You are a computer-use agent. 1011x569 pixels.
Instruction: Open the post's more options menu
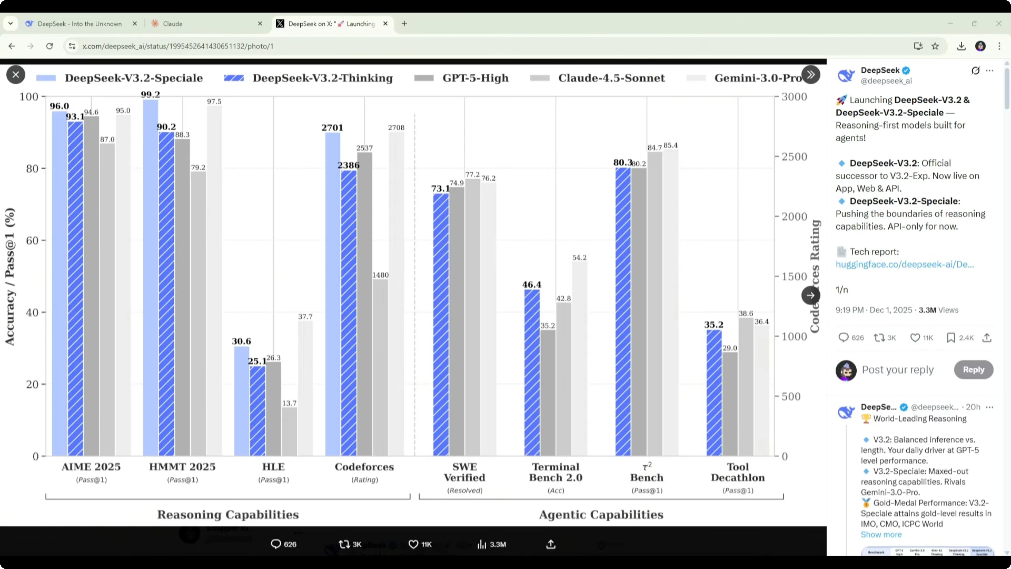point(990,71)
